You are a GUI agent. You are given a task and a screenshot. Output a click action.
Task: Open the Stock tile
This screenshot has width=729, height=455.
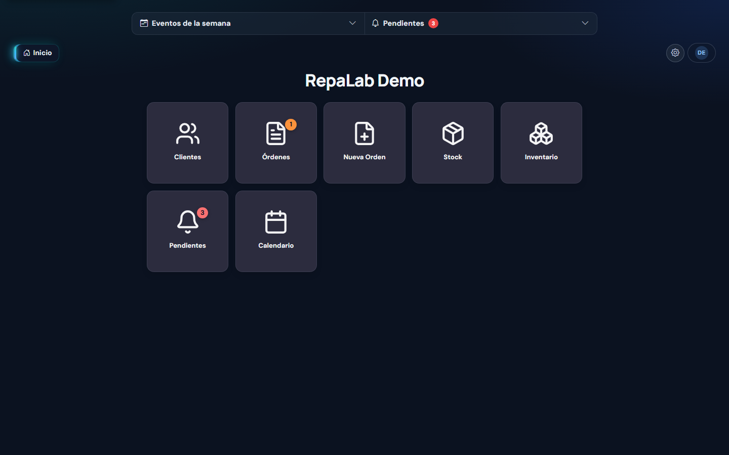coord(453,143)
